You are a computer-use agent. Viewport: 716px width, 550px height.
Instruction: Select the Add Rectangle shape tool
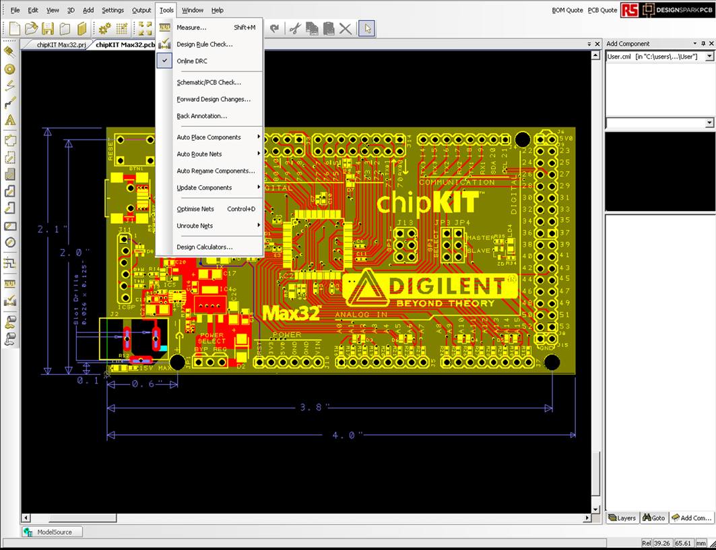pos(10,226)
